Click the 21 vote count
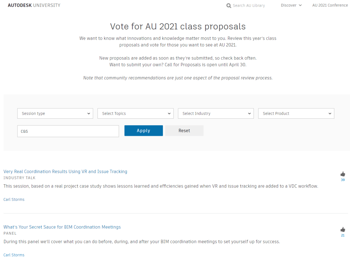The image size is (350, 261). (x=343, y=235)
